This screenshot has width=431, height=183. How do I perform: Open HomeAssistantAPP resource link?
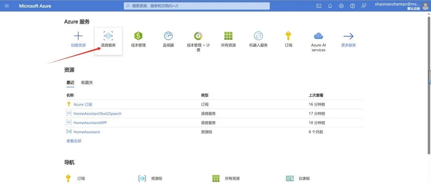90,123
